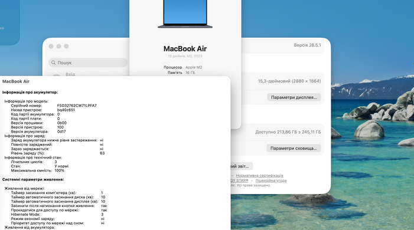Click the Живлення від акумулятора: line

coord(30,228)
